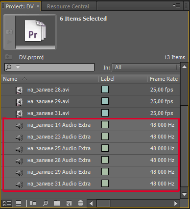Select на_заливе 23 Audio Extra name

coord(59,137)
